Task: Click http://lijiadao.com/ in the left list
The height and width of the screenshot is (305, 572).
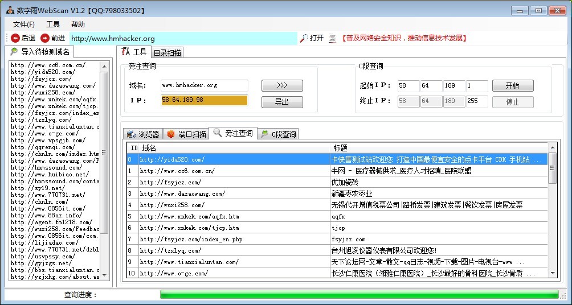Action: point(44,242)
